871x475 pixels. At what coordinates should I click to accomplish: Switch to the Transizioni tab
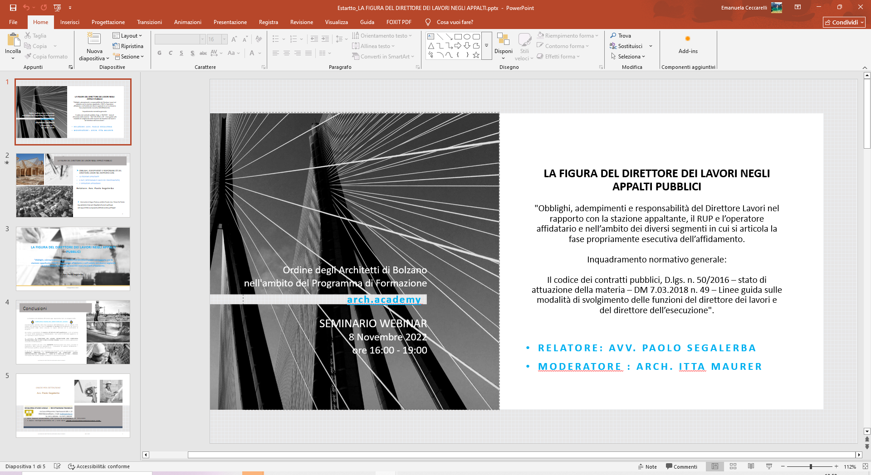click(x=149, y=22)
